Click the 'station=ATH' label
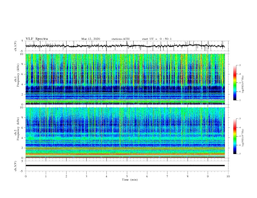 (120, 39)
